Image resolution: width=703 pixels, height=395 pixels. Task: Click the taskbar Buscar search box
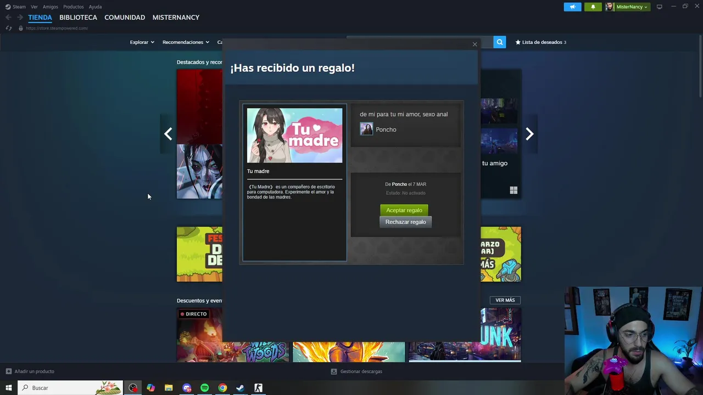tap(70, 388)
